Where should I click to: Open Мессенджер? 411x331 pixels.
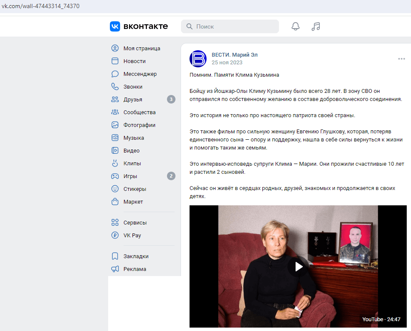140,74
